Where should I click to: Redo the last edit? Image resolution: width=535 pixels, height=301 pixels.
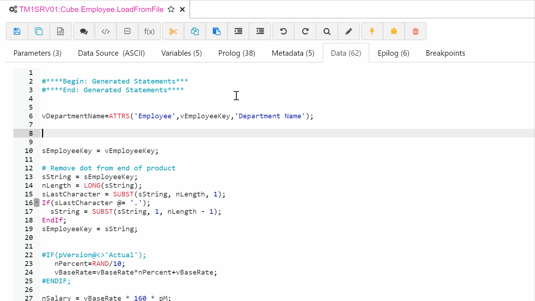pos(305,31)
